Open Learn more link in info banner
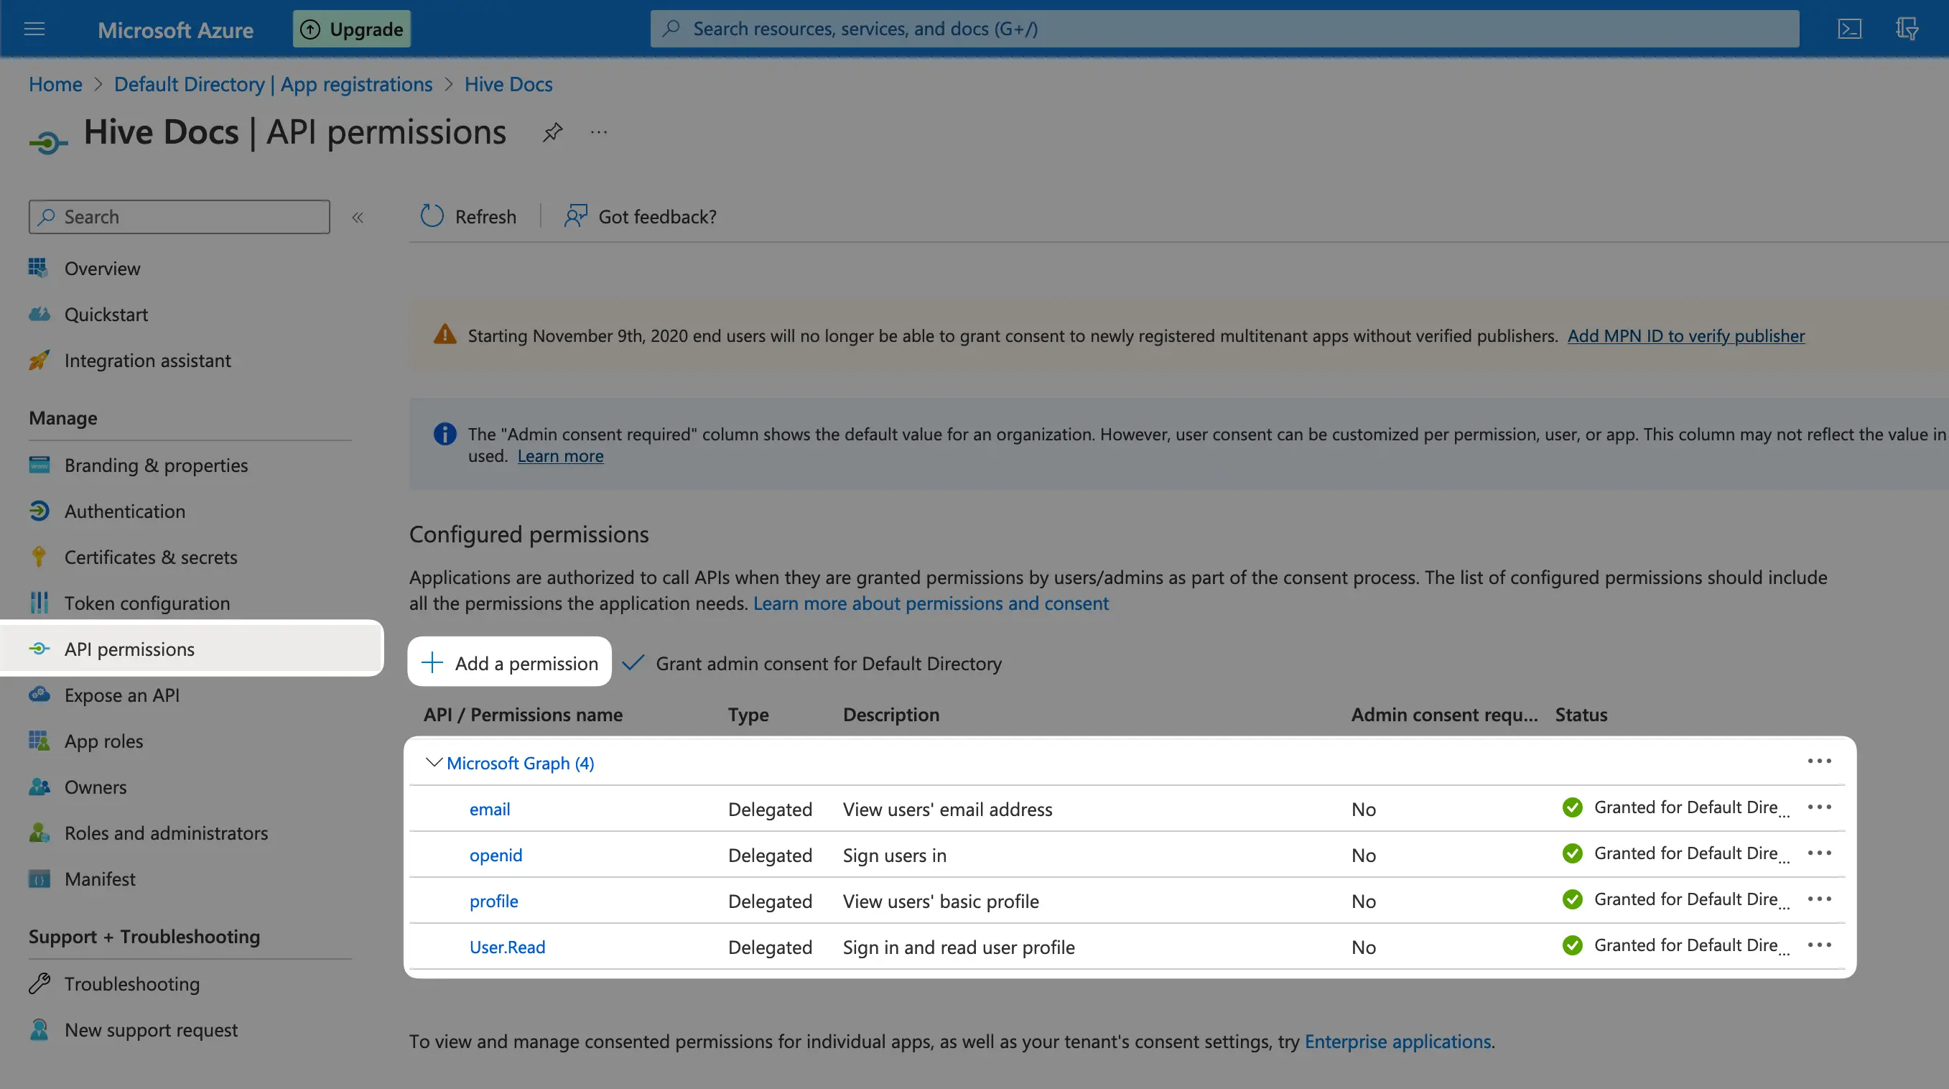The width and height of the screenshot is (1949, 1089). click(x=560, y=455)
